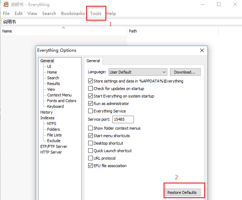Screen dimensions: 242x200
Task: Open the Language dropdown
Action: 137,72
